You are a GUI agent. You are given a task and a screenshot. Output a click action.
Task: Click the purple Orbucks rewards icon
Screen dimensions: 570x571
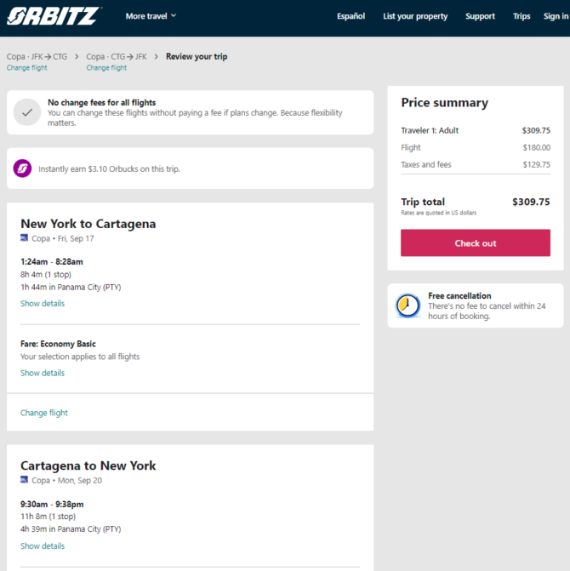pyautogui.click(x=23, y=168)
